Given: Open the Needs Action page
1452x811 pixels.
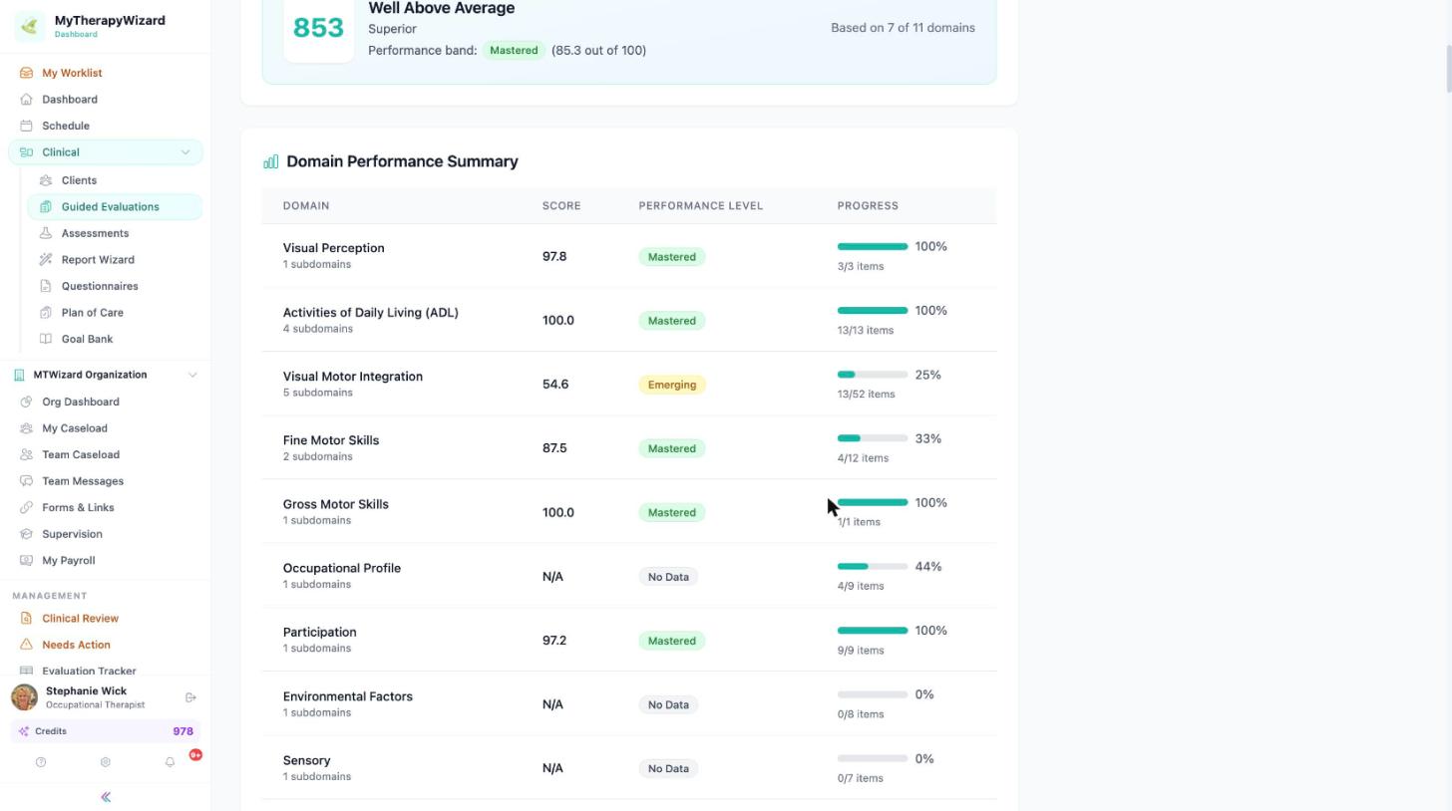Looking at the screenshot, I should (76, 645).
